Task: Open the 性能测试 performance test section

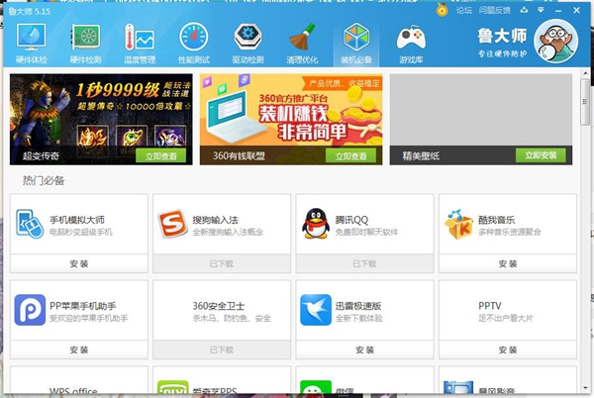Action: [x=194, y=43]
